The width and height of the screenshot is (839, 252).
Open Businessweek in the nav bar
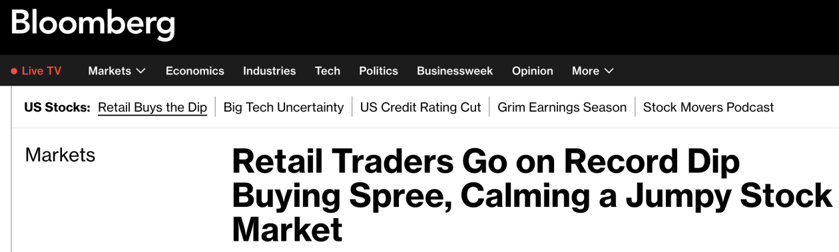(455, 70)
